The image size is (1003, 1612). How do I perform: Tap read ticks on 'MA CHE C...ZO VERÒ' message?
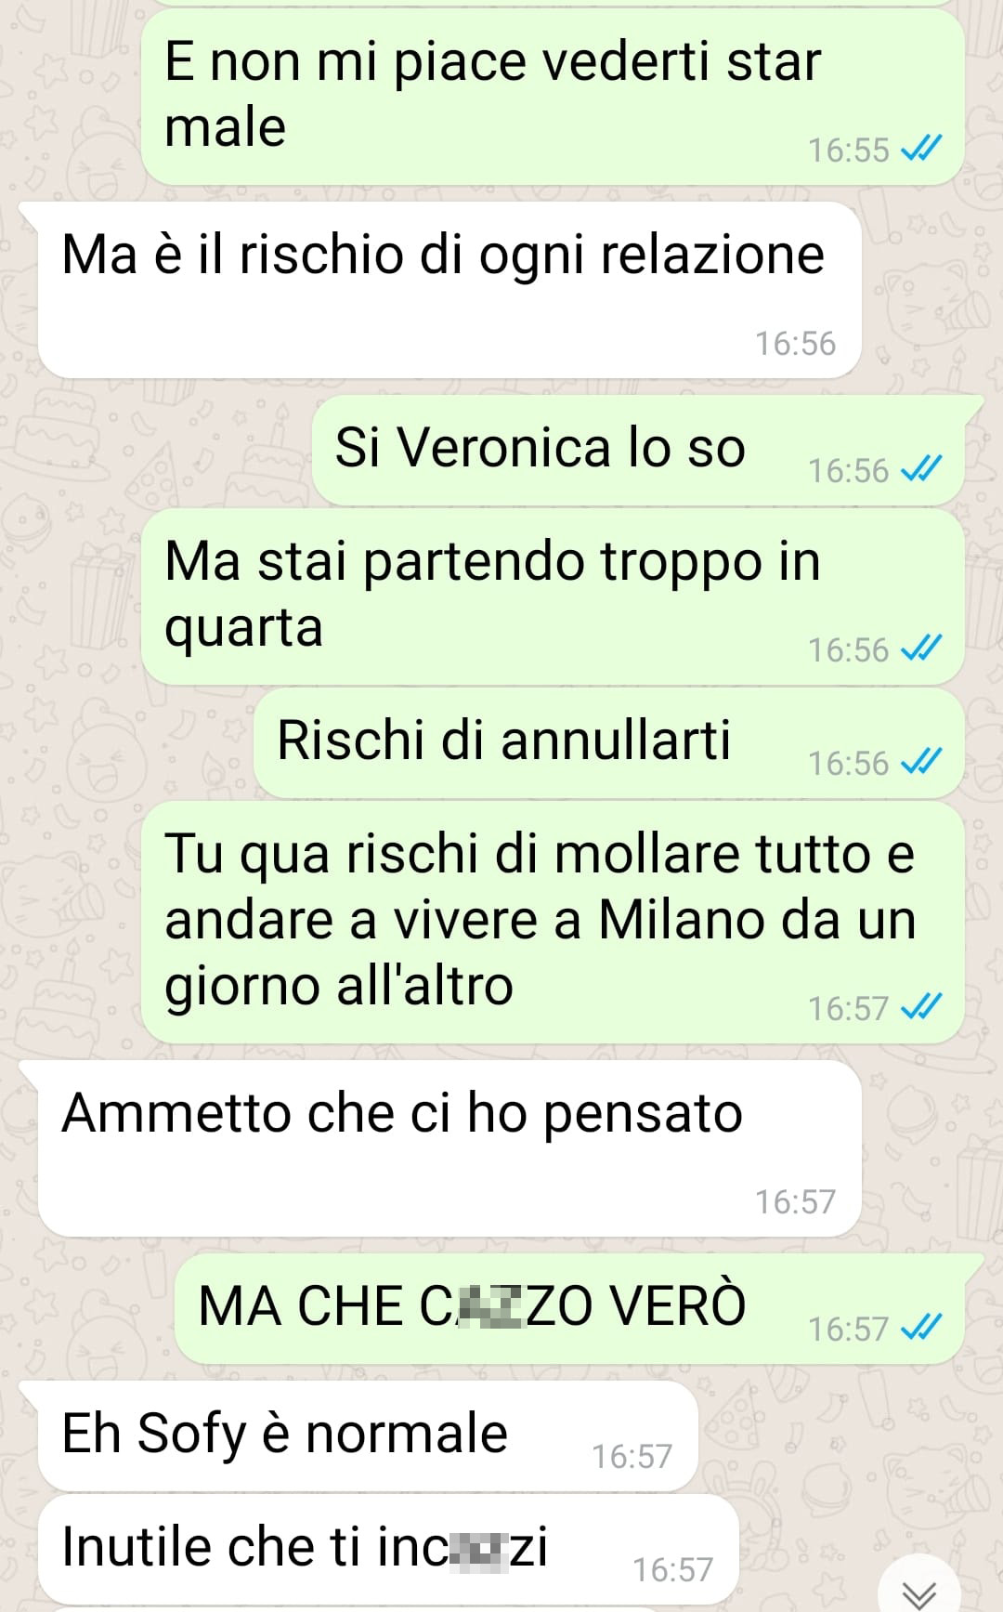point(921,1327)
